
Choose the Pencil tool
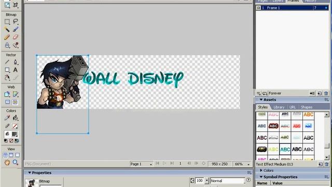coord(7,37)
